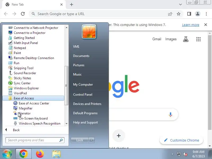Image resolution: width=212 pixels, height=159 pixels.
Task: Open Pictures from the Start menu
Action: 79,65
